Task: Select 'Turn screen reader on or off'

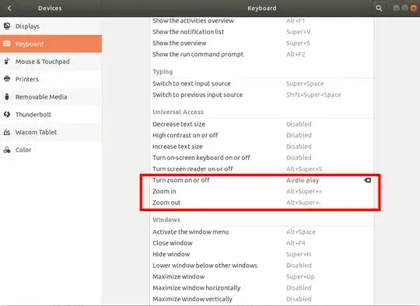Action: pyautogui.click(x=261, y=169)
